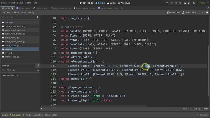Switch to the battle_attack_button scene tab
This screenshot has height=118, width=210.
pos(84,8)
